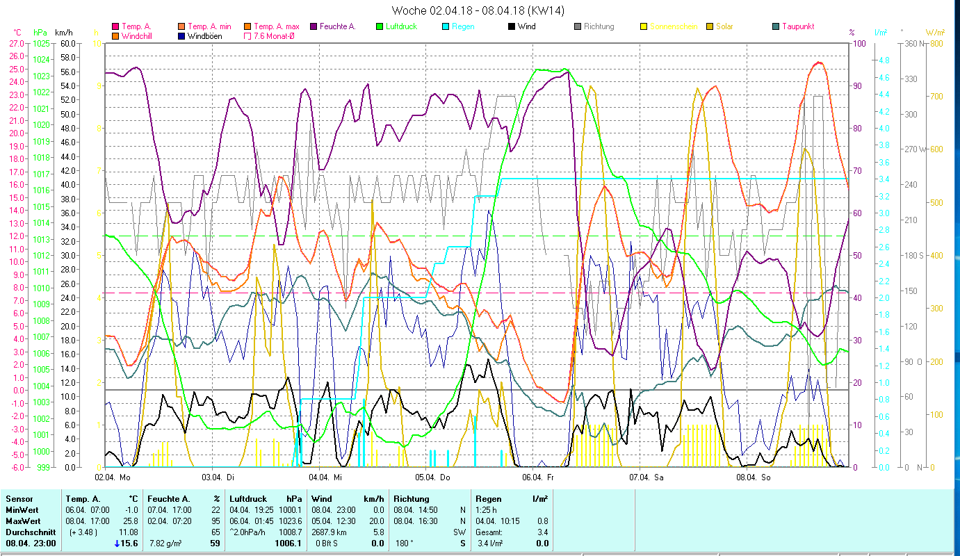The width and height of the screenshot is (960, 556).
Task: Click the Temp. A. max legend swatch
Action: (247, 26)
